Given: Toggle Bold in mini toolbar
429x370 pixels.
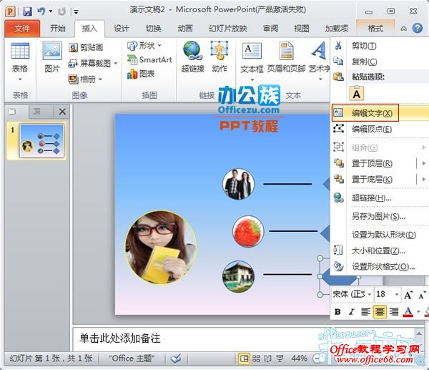Looking at the screenshot, I should pyautogui.click(x=337, y=312).
